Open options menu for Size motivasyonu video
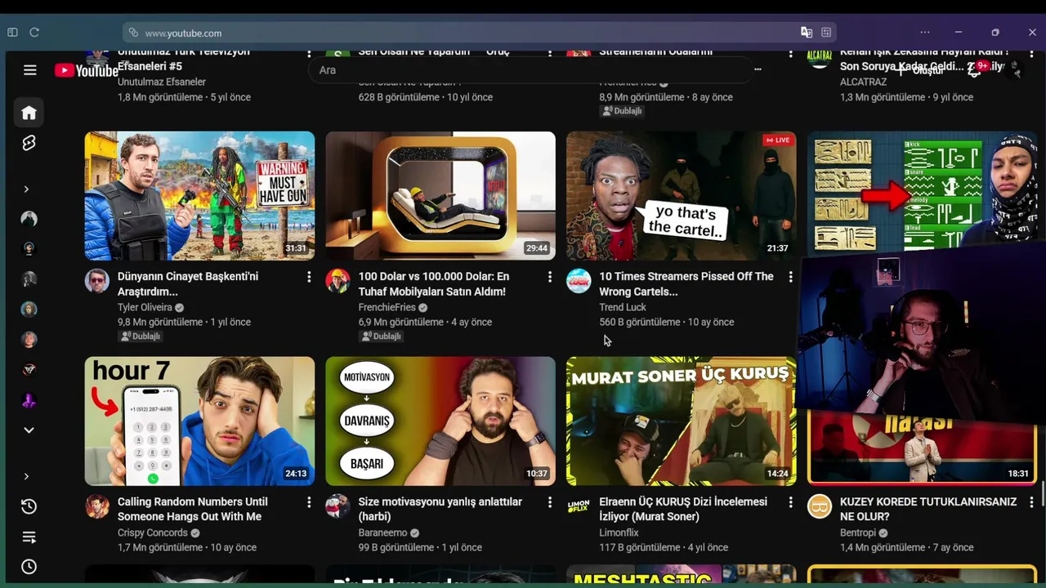 [550, 503]
